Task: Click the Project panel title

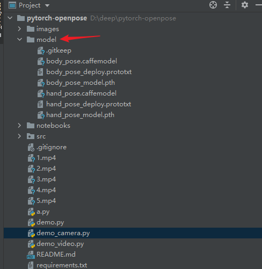Action: point(30,5)
